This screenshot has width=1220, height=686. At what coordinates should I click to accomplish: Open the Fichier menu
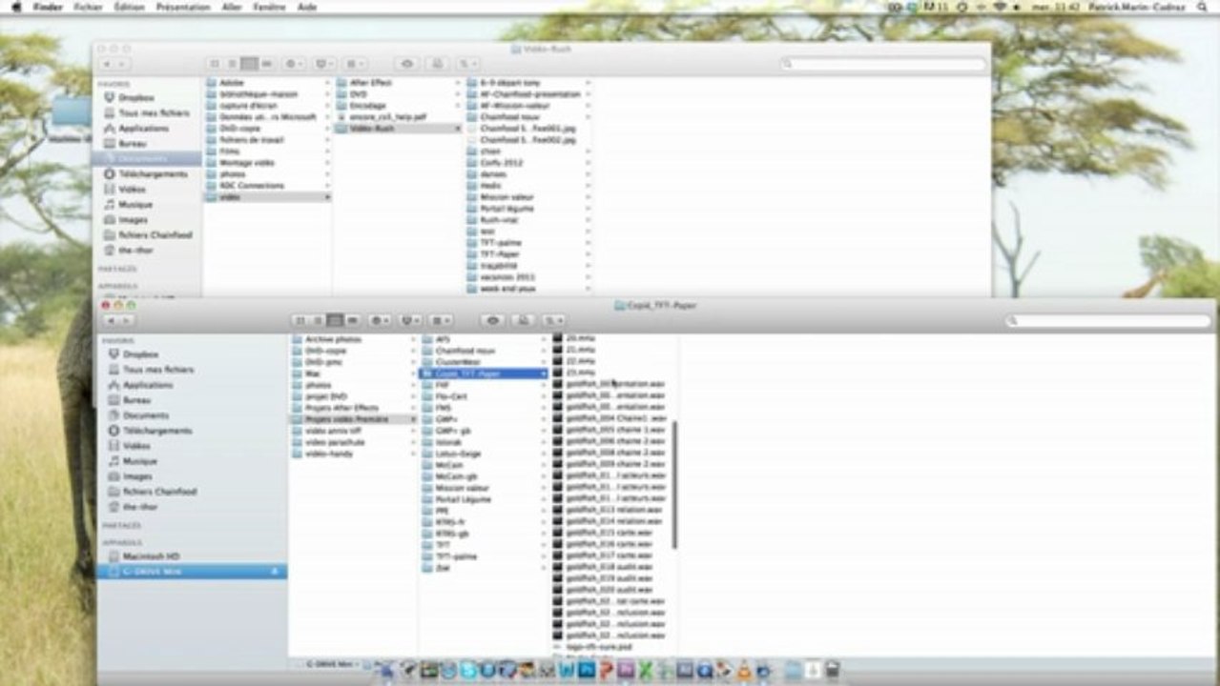point(88,7)
